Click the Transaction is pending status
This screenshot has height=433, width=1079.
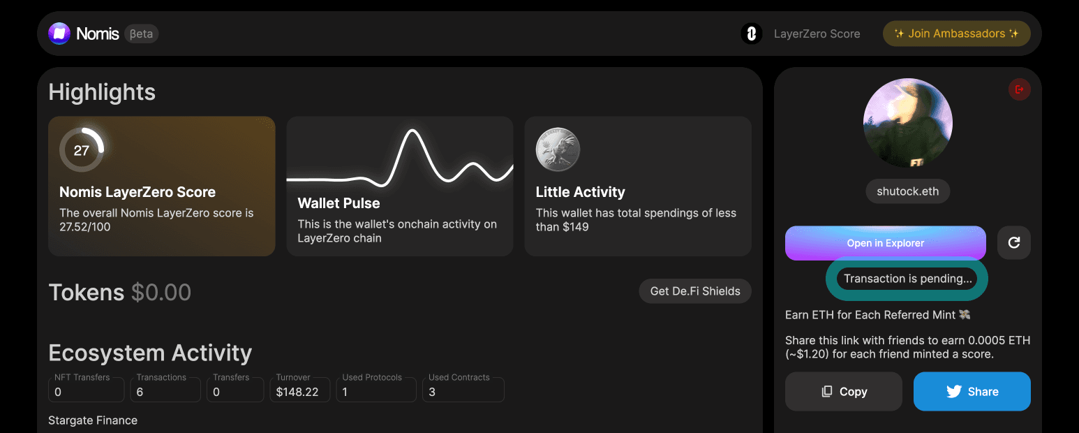pos(907,279)
